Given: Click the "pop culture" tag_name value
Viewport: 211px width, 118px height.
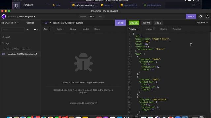Looking at the screenshot, I should point(160,100).
